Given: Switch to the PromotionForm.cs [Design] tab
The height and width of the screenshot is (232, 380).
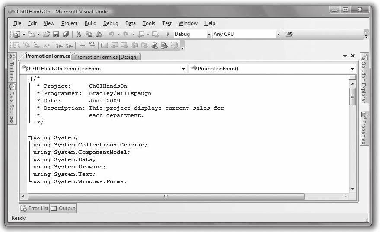Looking at the screenshot, I should coord(106,57).
